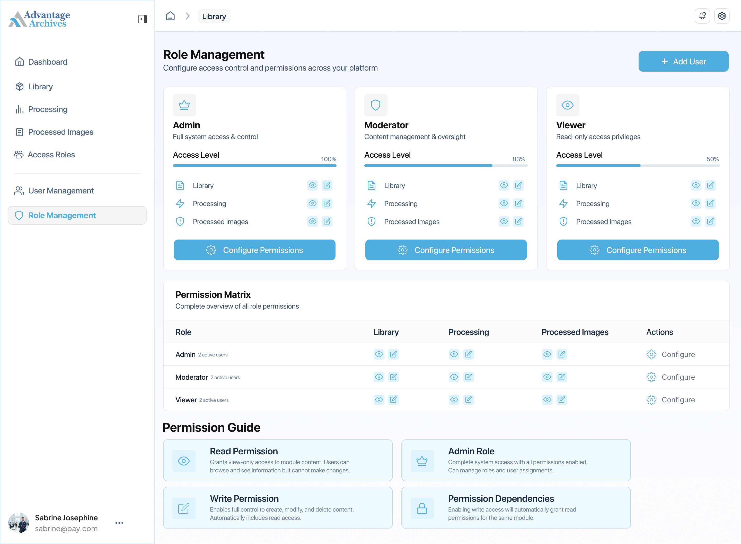Toggle Processing write access on the Admin card
This screenshot has height=544, width=741.
pos(327,203)
